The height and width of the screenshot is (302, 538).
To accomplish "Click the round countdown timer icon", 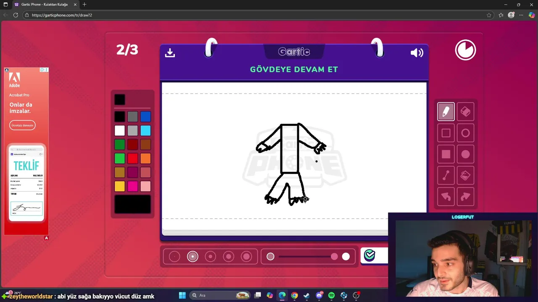I will click(465, 50).
